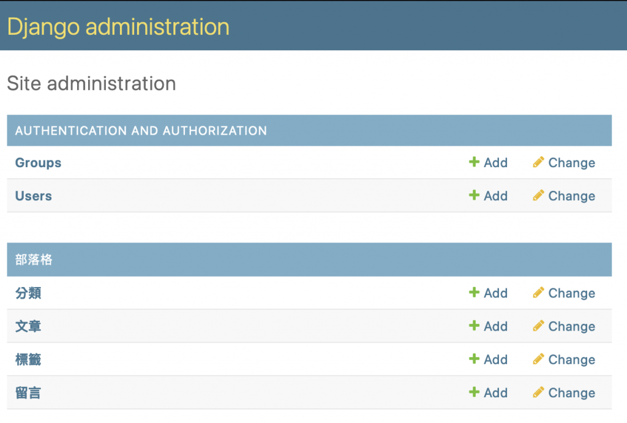Open the Groups model link
This screenshot has height=423, width=627.
[x=39, y=163]
